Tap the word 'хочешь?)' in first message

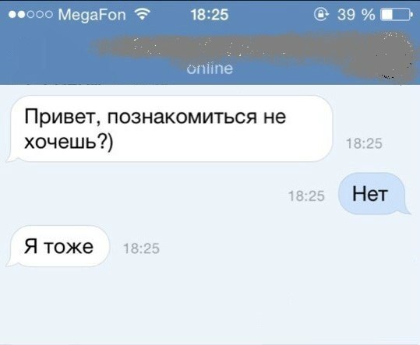69,142
